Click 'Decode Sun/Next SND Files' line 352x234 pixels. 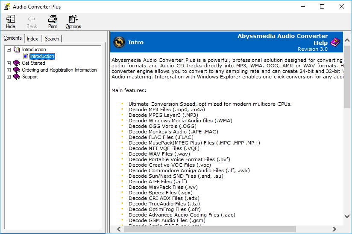(x=176, y=176)
